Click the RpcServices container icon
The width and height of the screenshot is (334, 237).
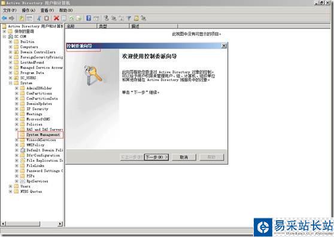click(23, 181)
